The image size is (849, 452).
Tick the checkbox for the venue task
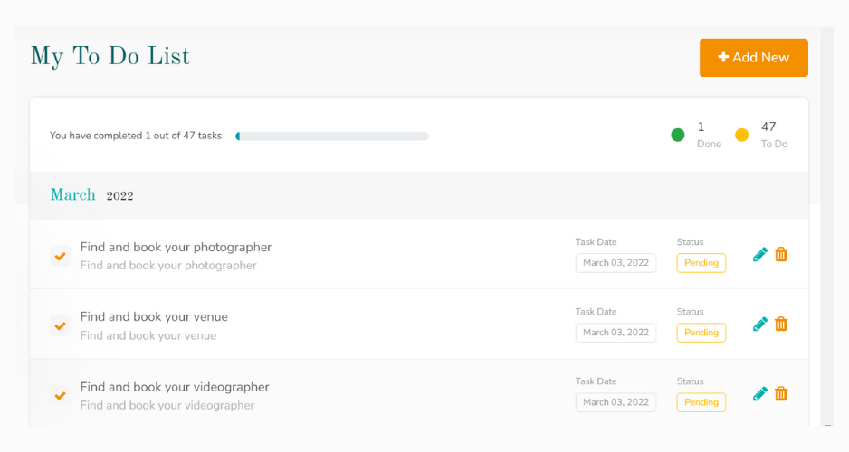(x=60, y=326)
